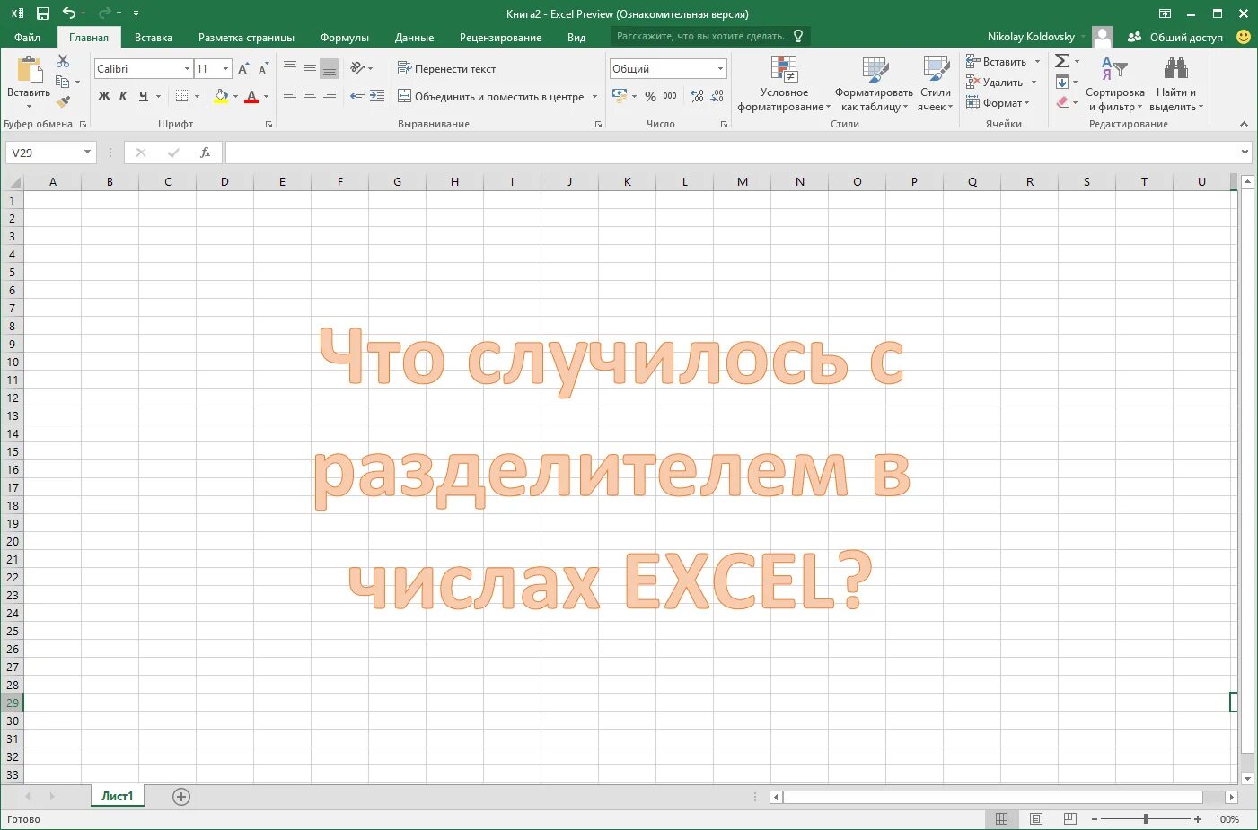Switch to Page Layout view
The width and height of the screenshot is (1258, 830).
tap(1036, 819)
